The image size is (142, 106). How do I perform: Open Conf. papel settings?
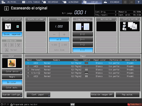coord(38,95)
